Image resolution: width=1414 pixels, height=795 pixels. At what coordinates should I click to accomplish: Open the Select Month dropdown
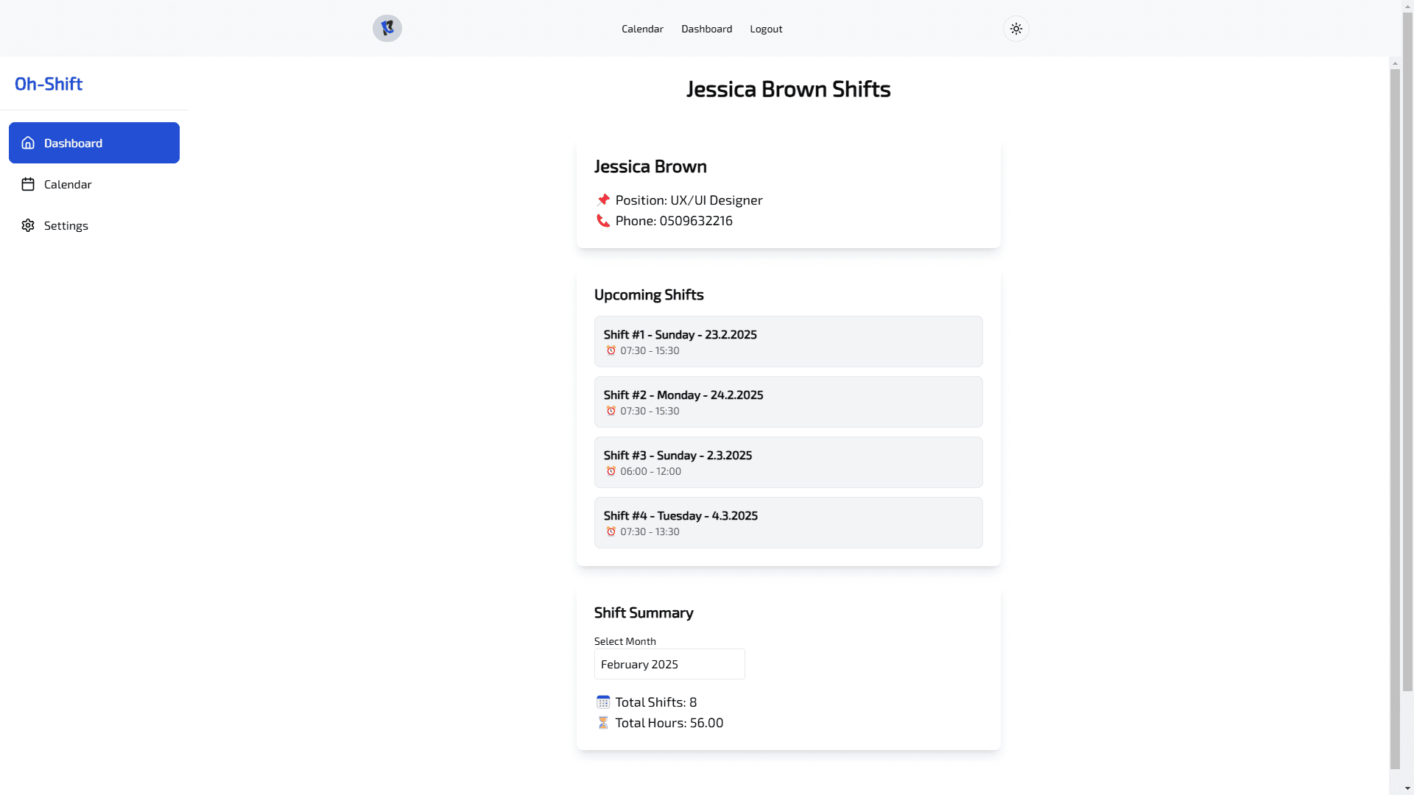[x=669, y=664]
